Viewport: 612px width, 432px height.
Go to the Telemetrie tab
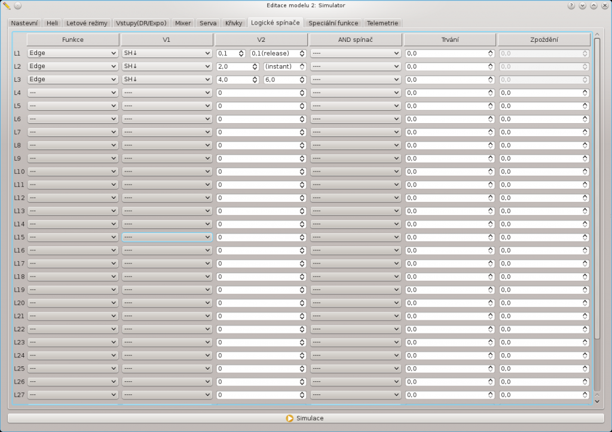pos(382,23)
